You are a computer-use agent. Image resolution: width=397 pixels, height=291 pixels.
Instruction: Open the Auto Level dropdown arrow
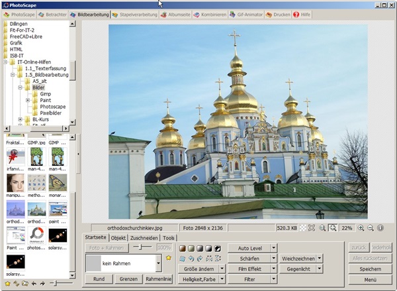point(274,247)
